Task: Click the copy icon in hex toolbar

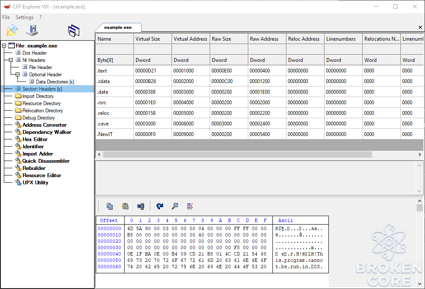Action: click(x=110, y=206)
